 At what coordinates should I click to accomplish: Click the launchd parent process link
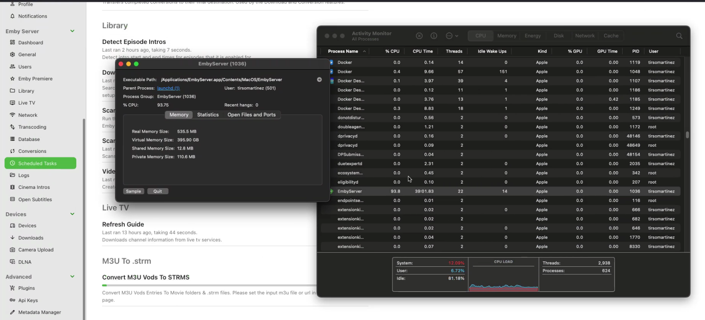point(168,88)
